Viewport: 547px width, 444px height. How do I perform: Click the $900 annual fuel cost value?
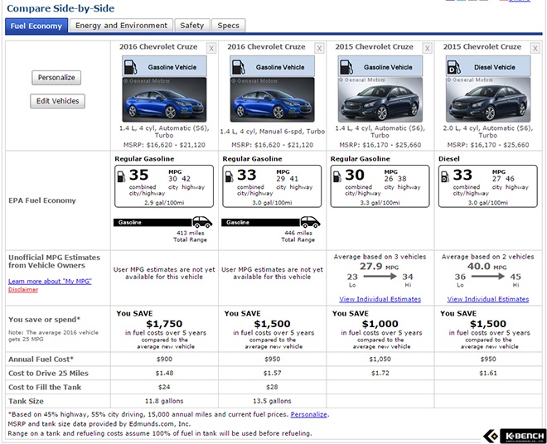164,360
